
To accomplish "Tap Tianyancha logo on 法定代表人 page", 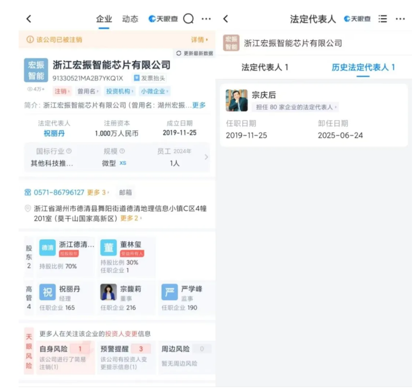I will (x=357, y=19).
